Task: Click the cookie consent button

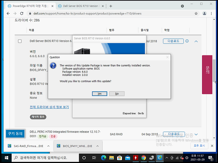Action: 15,134
